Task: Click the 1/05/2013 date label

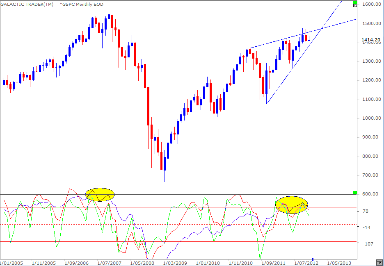Action: pos(339,263)
